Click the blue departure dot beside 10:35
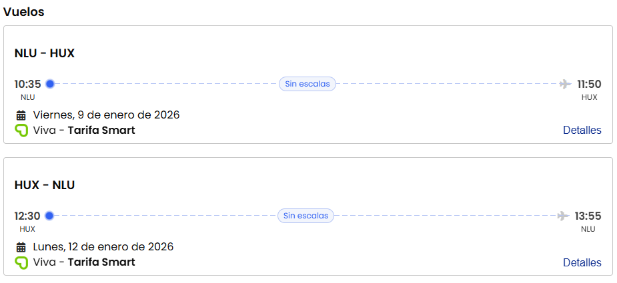The width and height of the screenshot is (617, 283). pos(49,84)
